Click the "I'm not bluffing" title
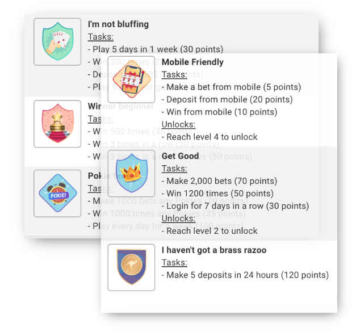The image size is (352, 336). click(118, 24)
